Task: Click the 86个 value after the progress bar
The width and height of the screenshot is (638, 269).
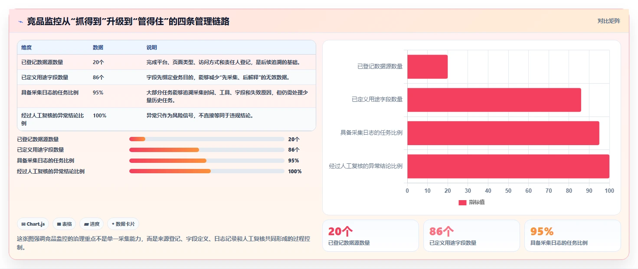Action: [294, 150]
